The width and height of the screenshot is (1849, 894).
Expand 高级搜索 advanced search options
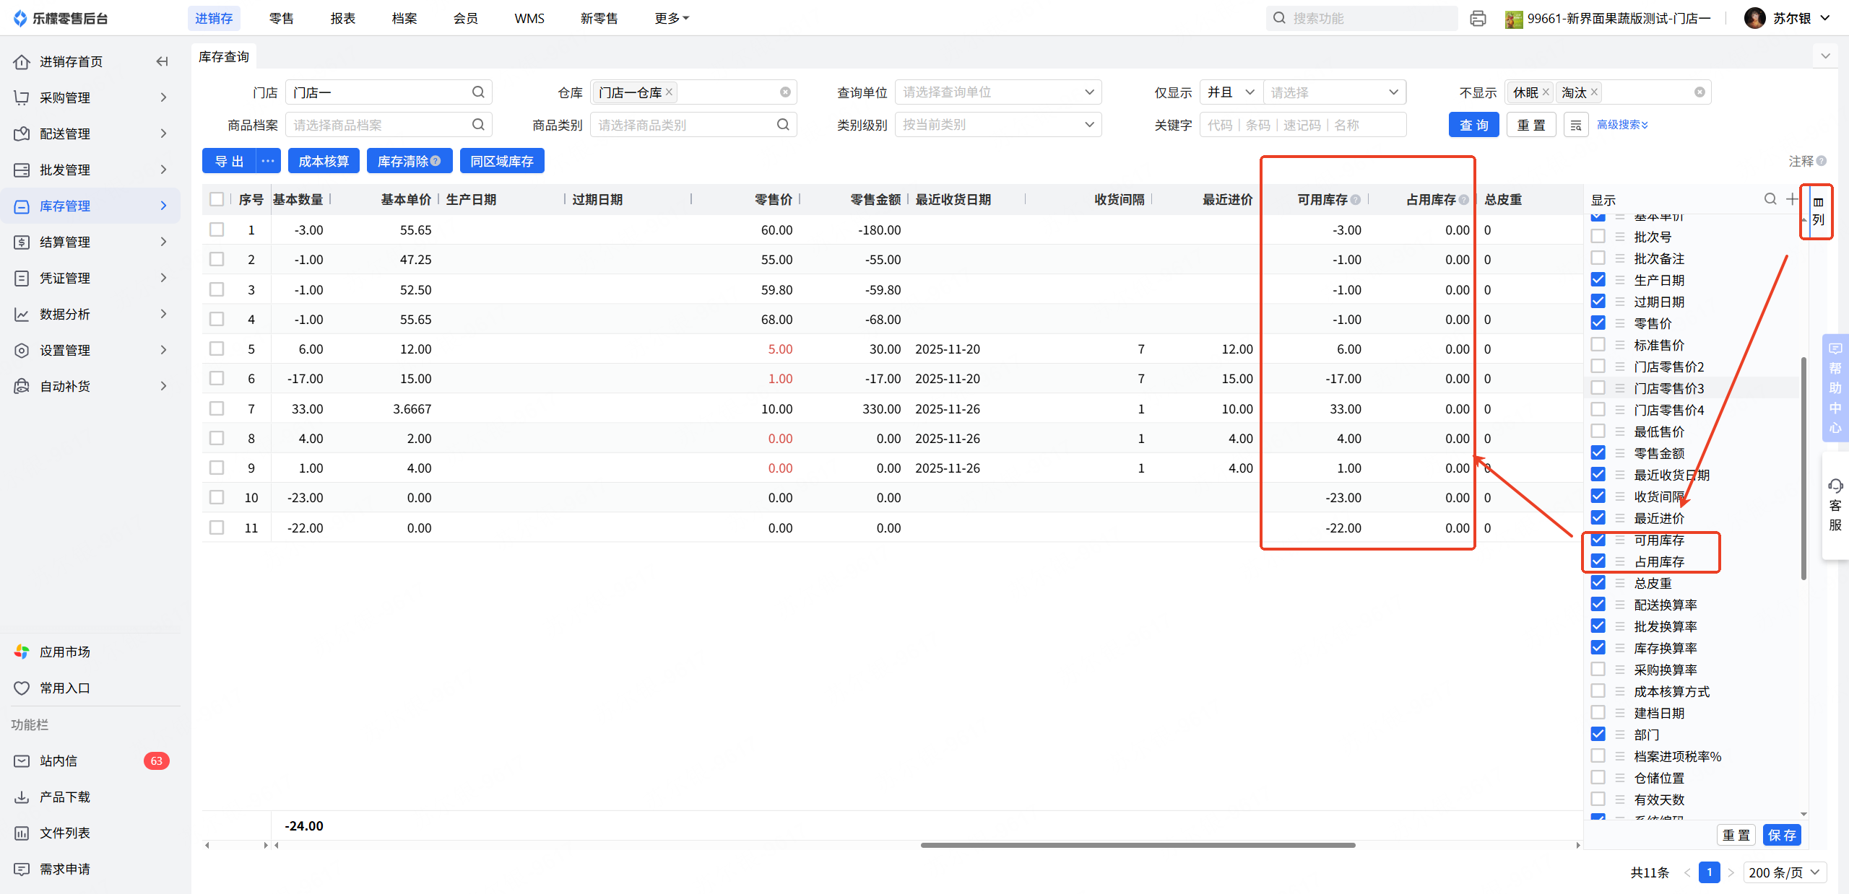click(1622, 125)
